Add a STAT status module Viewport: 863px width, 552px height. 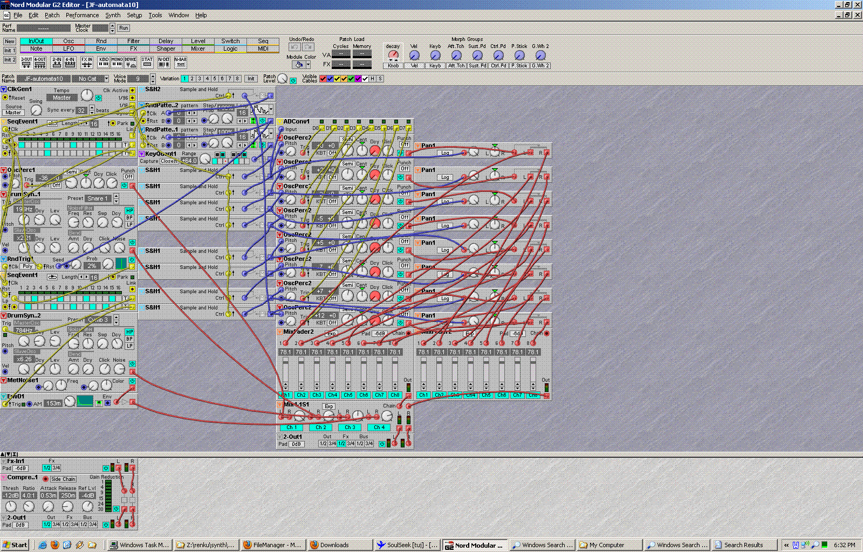(147, 63)
